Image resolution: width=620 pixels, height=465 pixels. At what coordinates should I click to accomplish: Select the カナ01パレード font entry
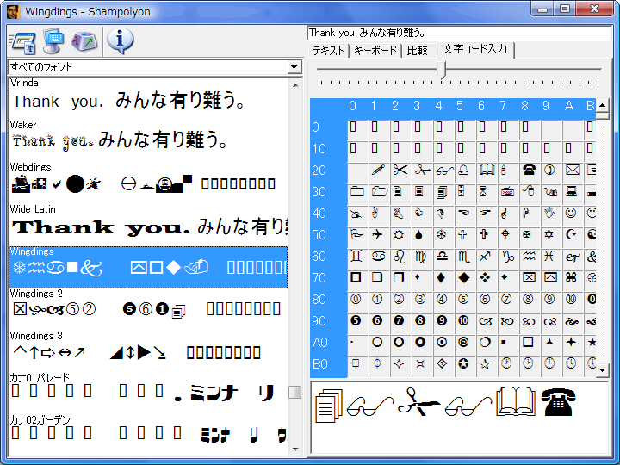pos(148,393)
